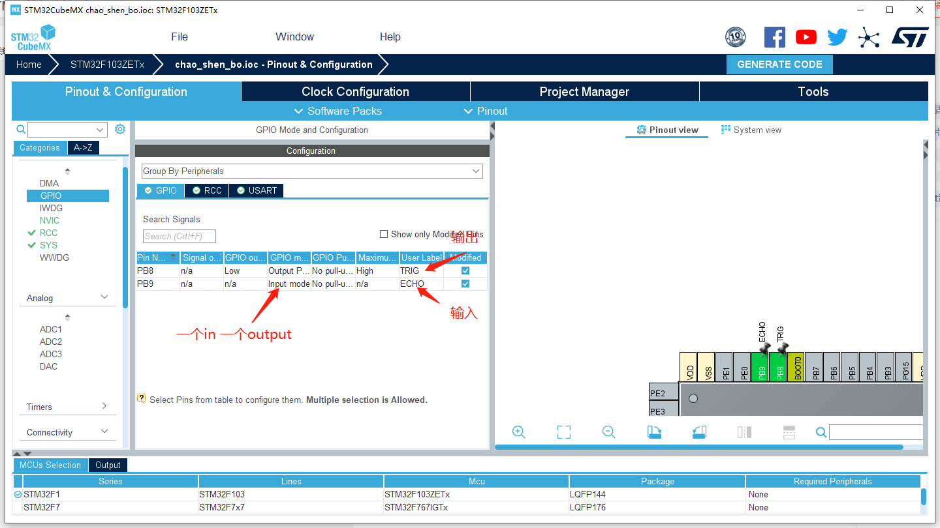Fit the chip to the view
940x528 pixels.
(564, 432)
